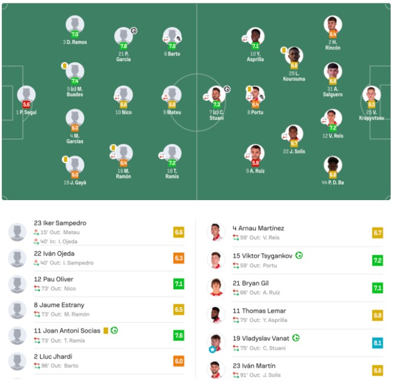This screenshot has width=393, height=382.
Task: Click the yellow card next to L. Kourouma
Action: (283, 51)
